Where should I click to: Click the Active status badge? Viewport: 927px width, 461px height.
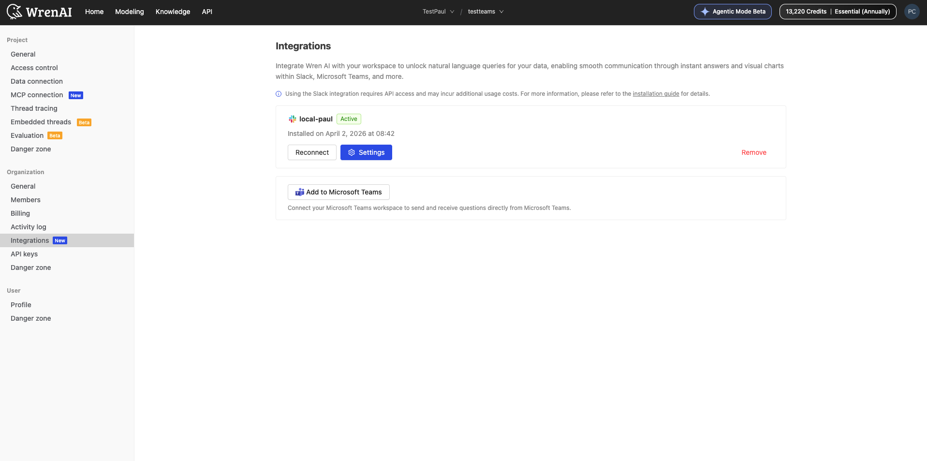pyautogui.click(x=349, y=119)
